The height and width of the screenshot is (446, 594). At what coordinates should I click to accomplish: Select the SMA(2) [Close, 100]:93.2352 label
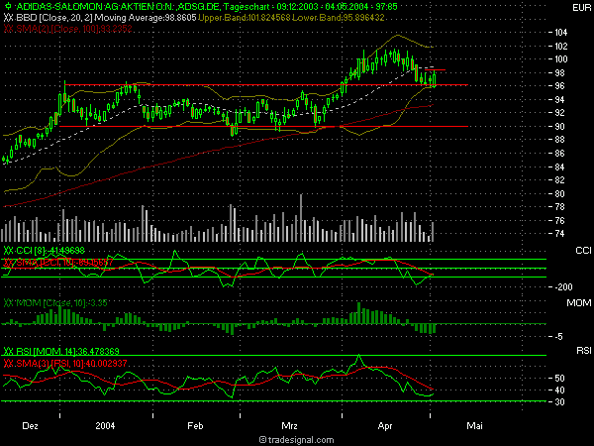[x=73, y=29]
